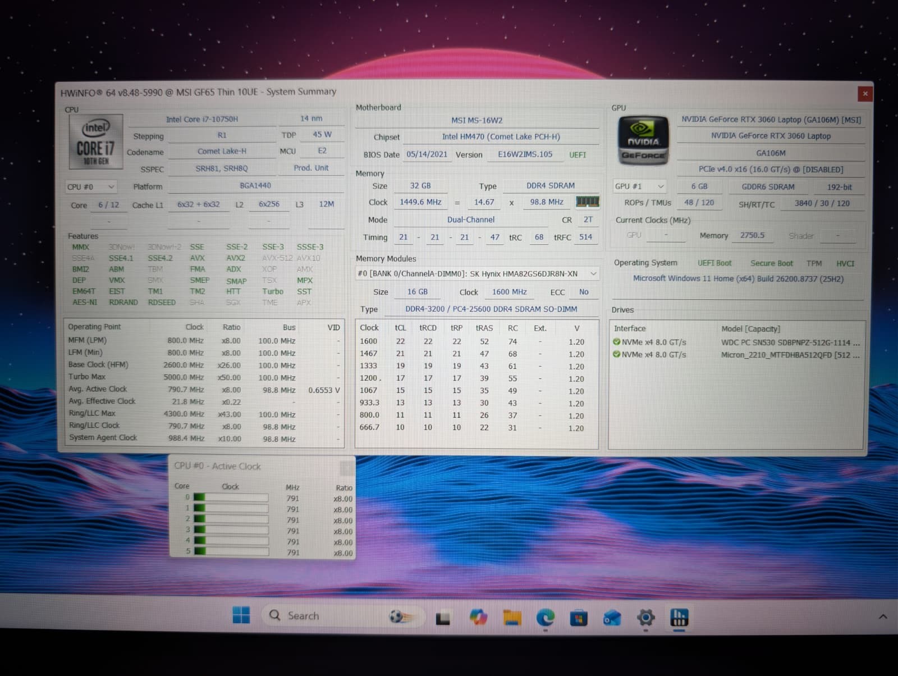Click the Ring/LLC Max row
898x676 pixels.
coord(204,414)
